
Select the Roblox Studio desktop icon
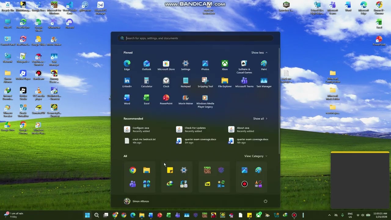(23, 94)
